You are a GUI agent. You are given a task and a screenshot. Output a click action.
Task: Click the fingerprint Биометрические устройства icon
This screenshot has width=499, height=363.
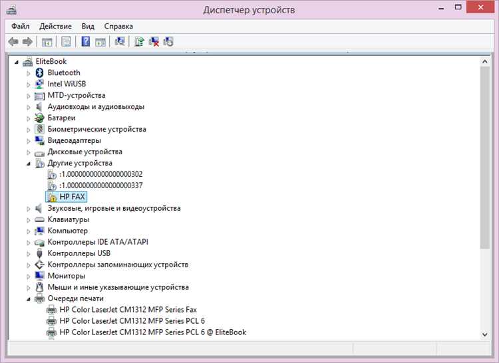click(x=39, y=129)
